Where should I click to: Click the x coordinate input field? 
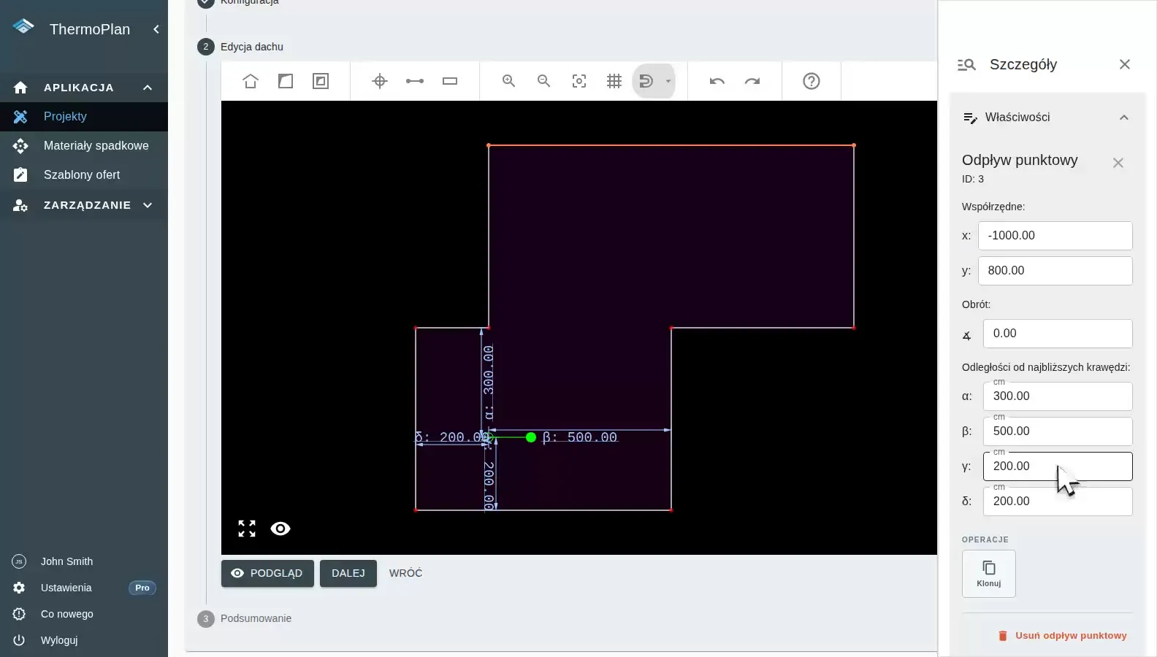tap(1055, 236)
